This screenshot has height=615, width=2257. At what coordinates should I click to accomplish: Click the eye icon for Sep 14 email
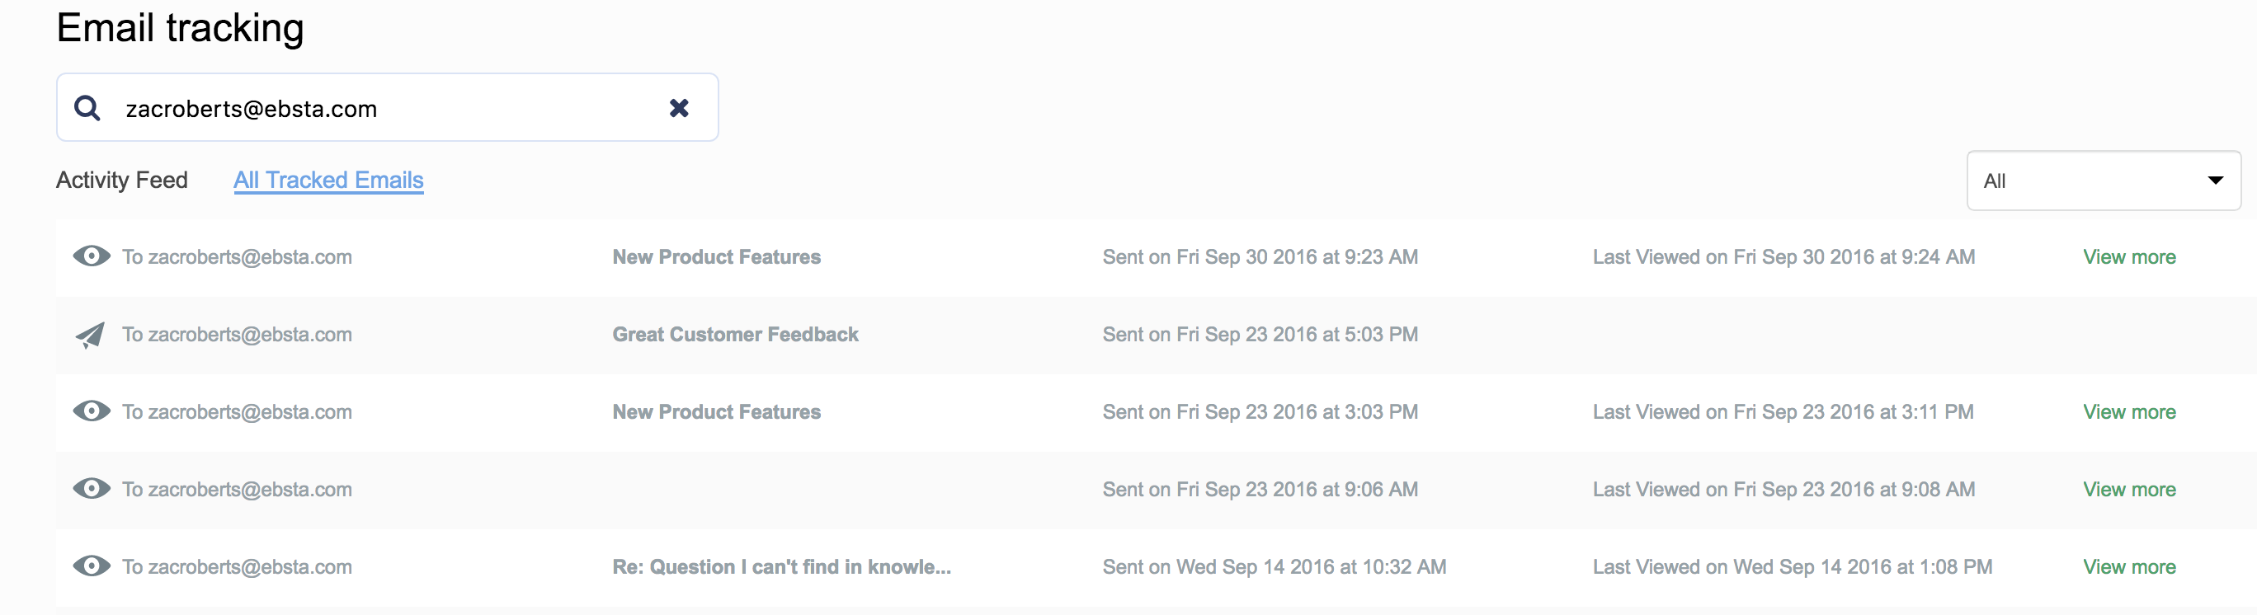pos(91,566)
